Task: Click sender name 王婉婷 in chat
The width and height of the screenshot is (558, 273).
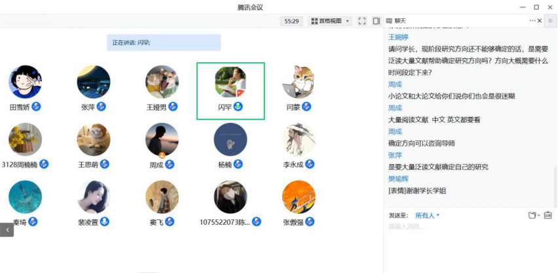Action: point(398,37)
